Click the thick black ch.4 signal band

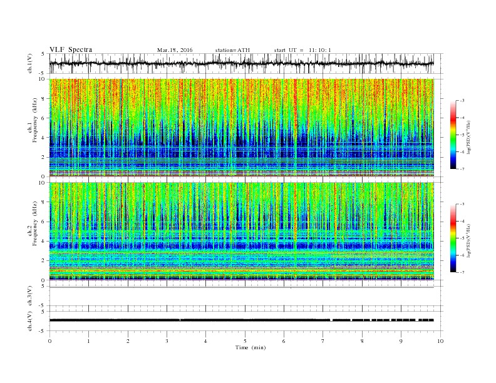241,320
